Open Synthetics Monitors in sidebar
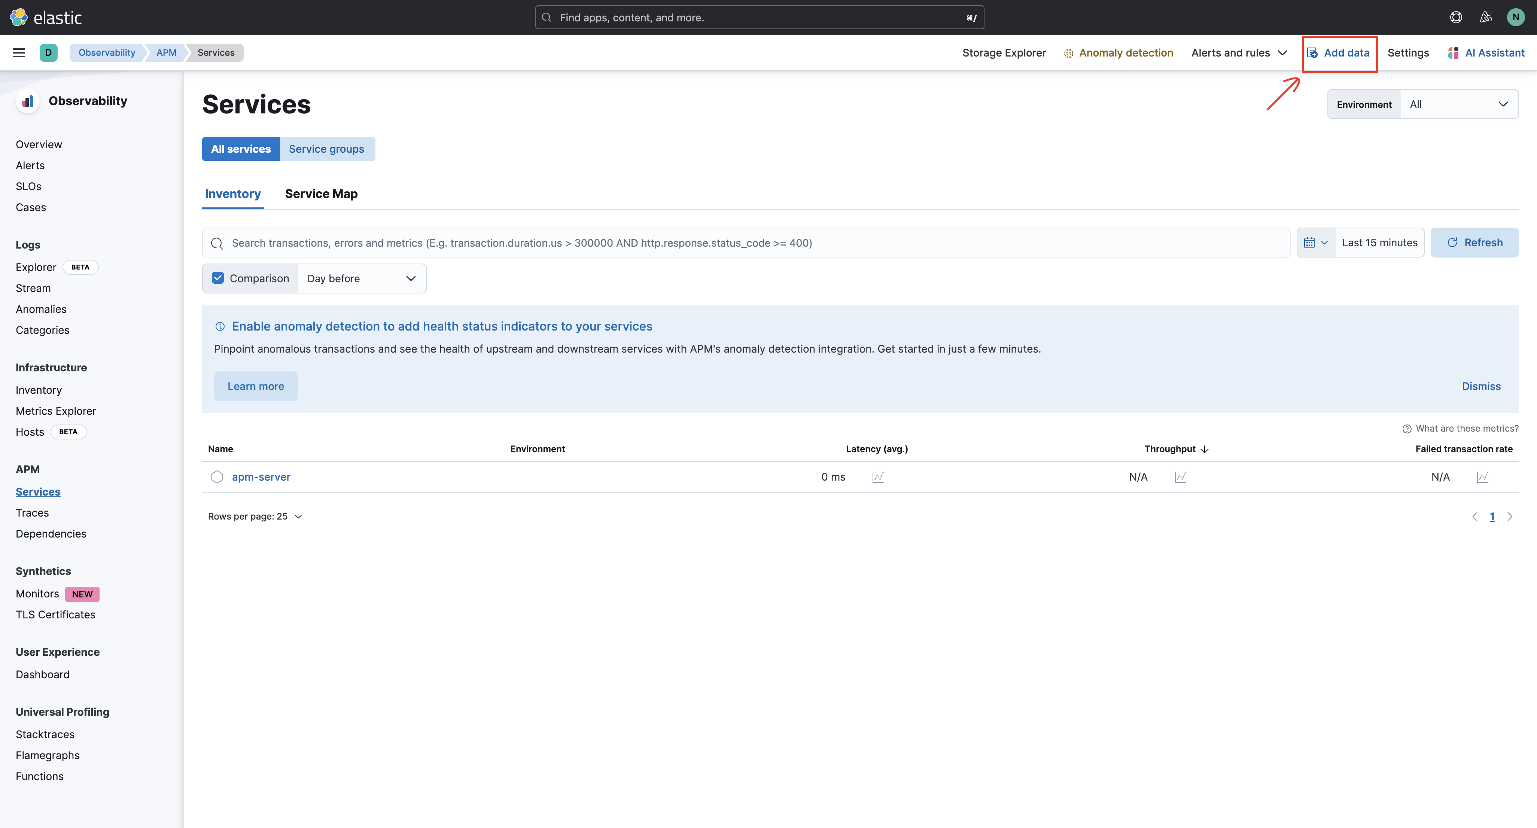Screen dimensions: 1537x828 click(x=37, y=594)
